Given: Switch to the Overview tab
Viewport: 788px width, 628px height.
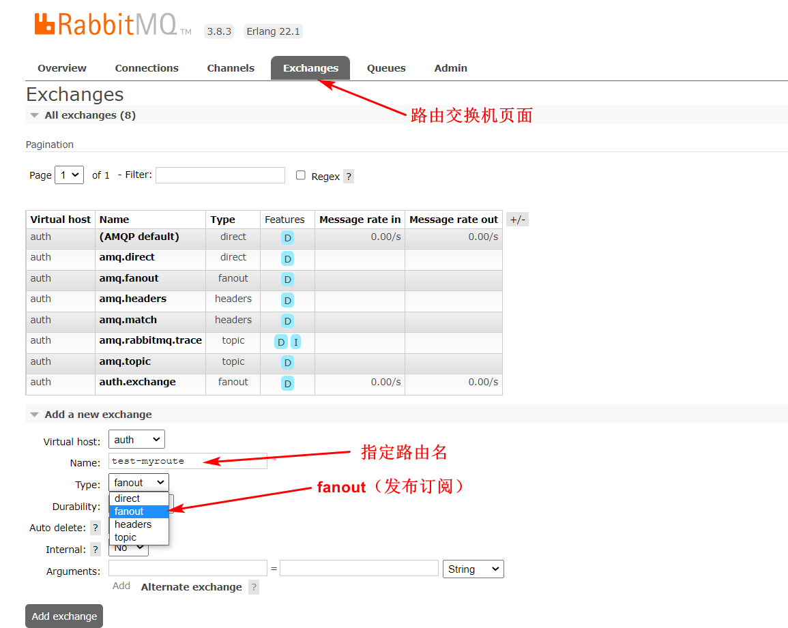Looking at the screenshot, I should [62, 68].
